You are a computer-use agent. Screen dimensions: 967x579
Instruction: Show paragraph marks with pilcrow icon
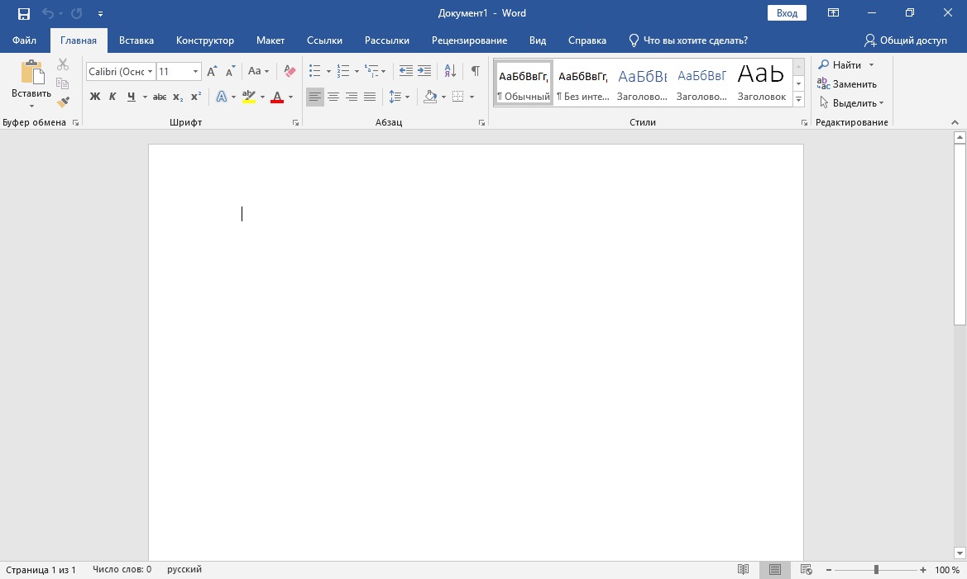pos(475,71)
